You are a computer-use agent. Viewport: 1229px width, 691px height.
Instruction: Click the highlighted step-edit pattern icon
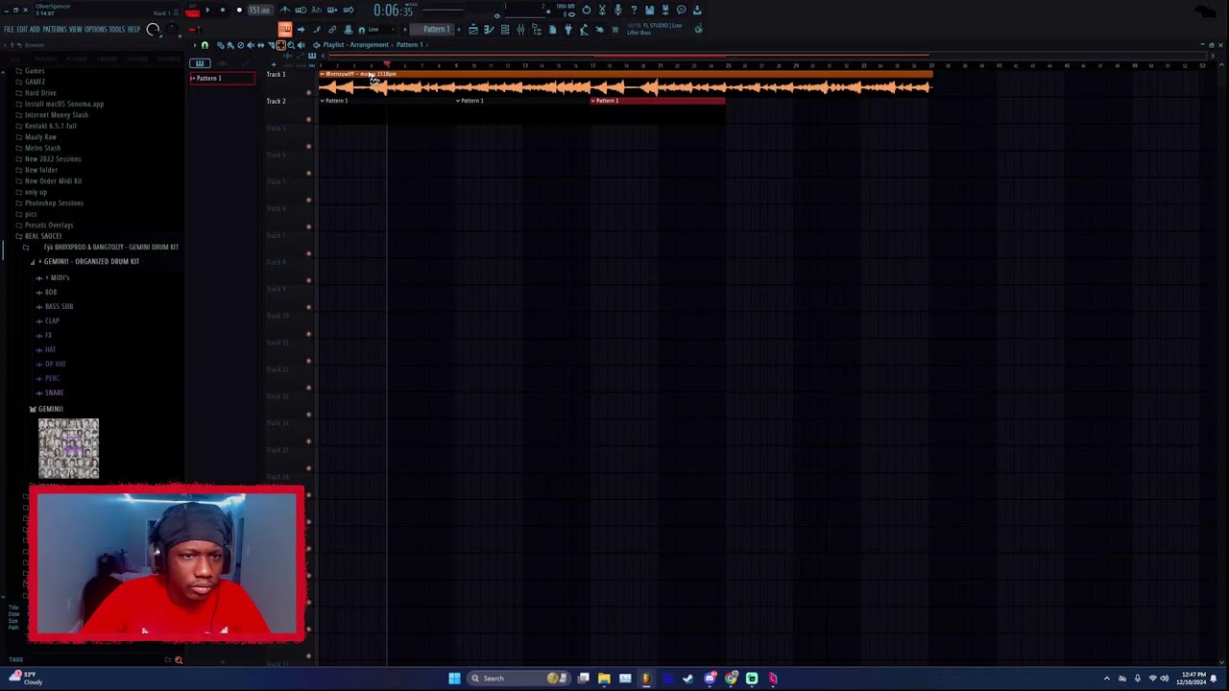click(285, 30)
